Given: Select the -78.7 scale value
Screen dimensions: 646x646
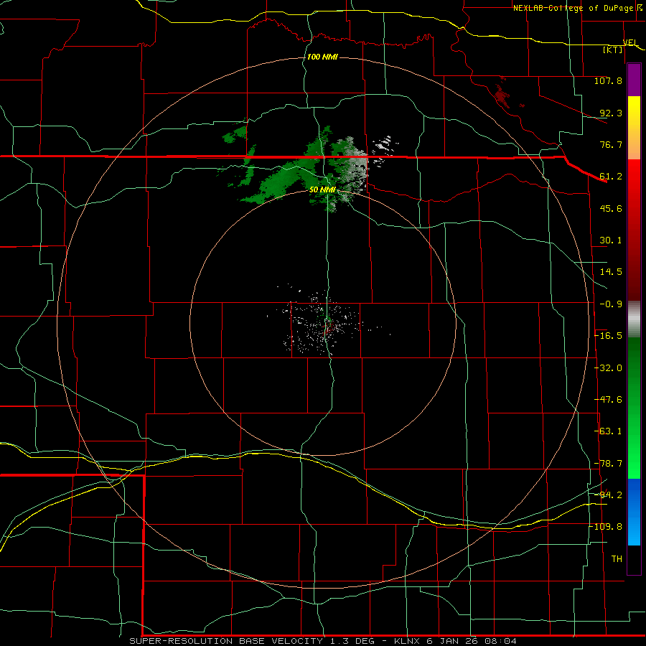Looking at the screenshot, I should (x=608, y=464).
